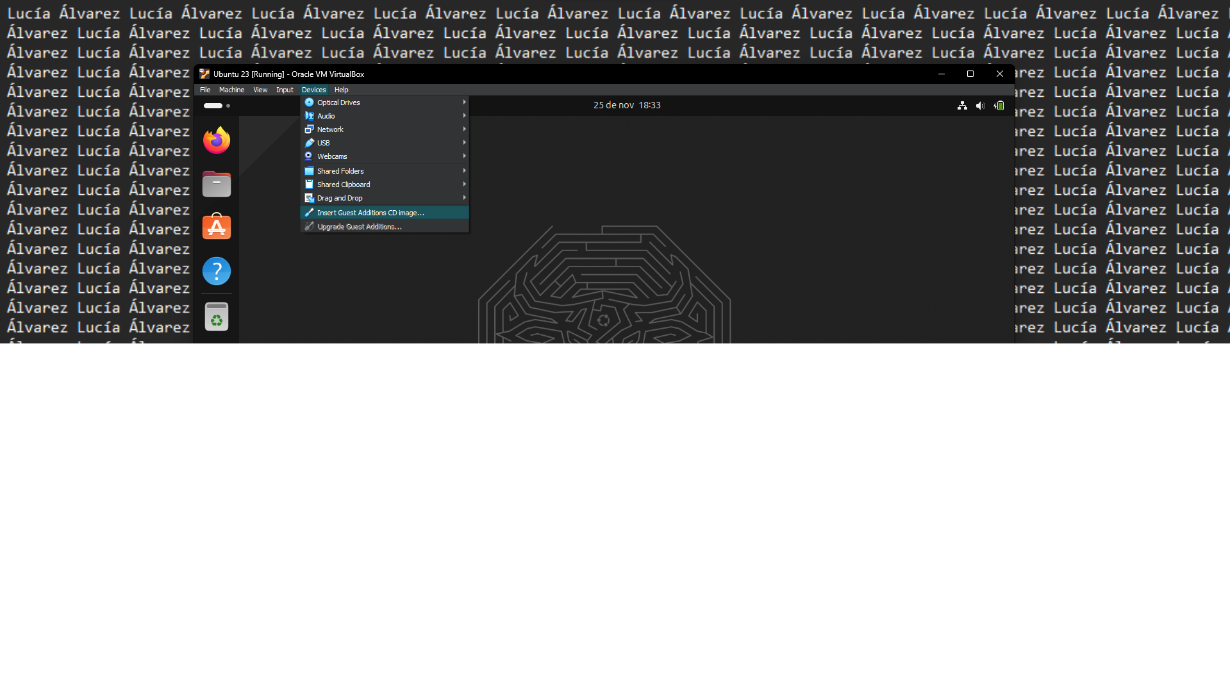
Task: Open the Help menu in VirtualBox
Action: pyautogui.click(x=341, y=90)
